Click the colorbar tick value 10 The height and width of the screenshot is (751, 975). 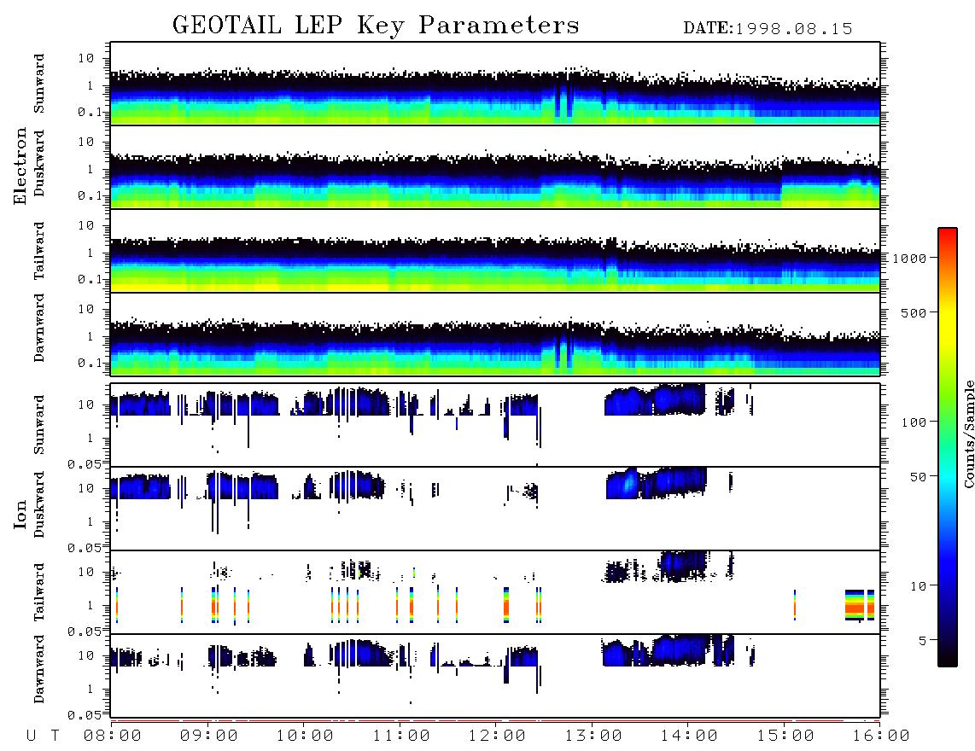(x=918, y=586)
